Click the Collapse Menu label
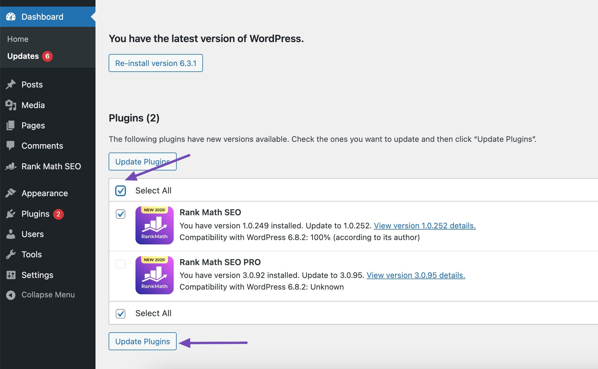 [x=48, y=295]
